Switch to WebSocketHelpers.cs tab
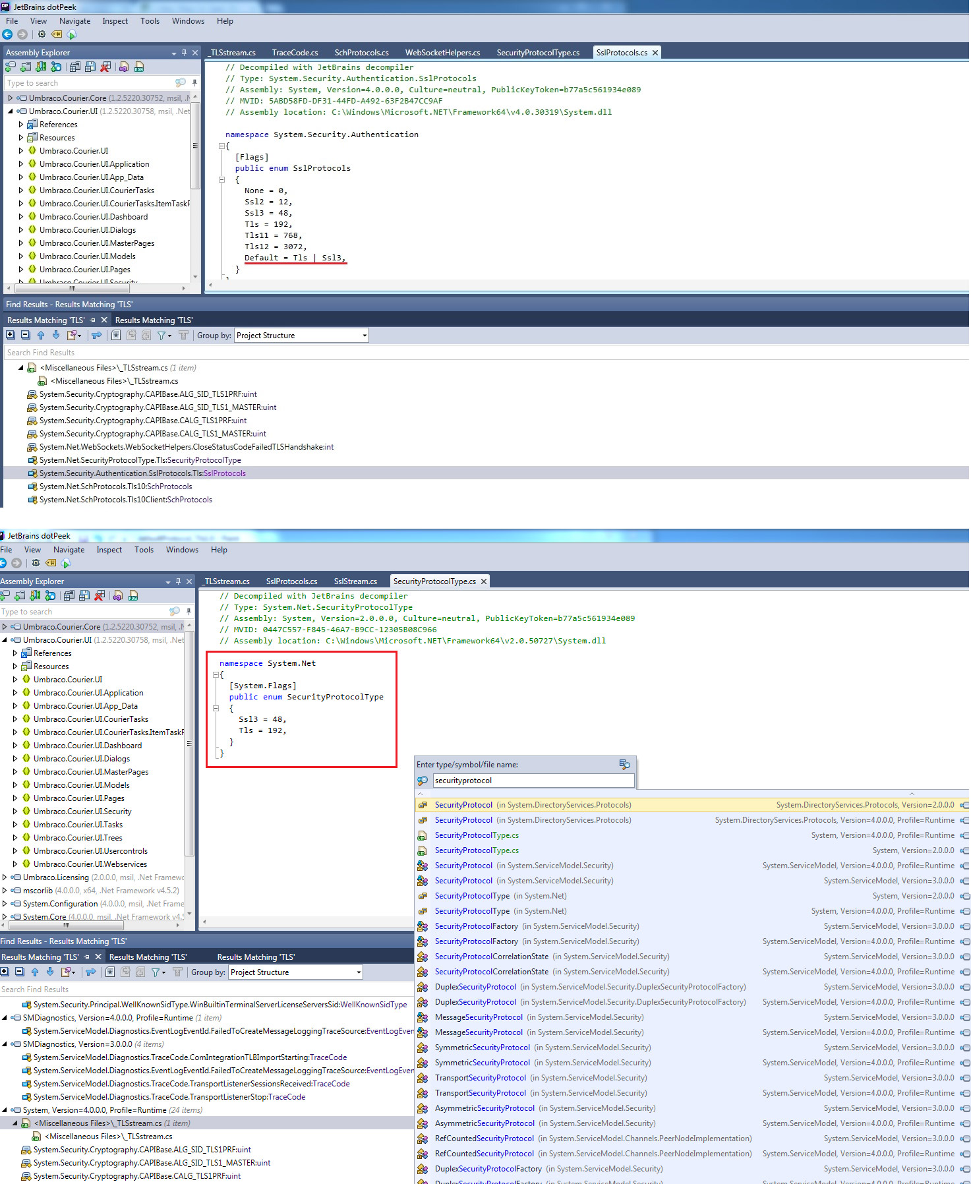This screenshot has width=971, height=1184. [x=442, y=53]
